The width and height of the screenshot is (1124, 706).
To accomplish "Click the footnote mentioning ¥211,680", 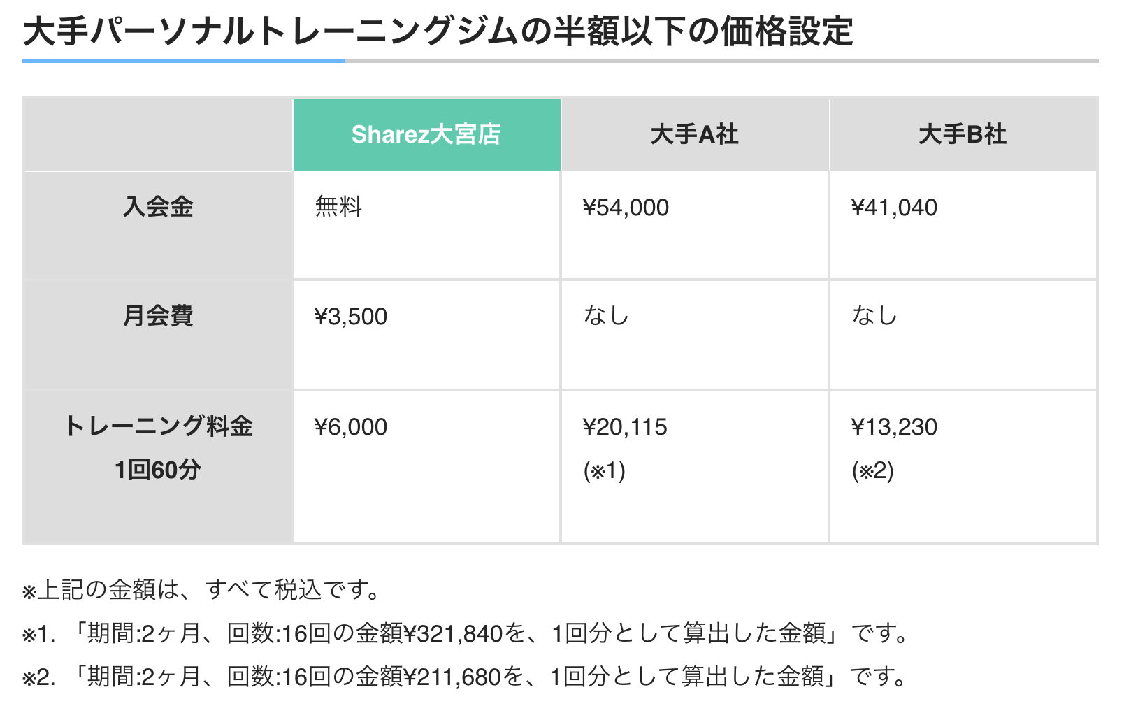I will [x=465, y=677].
